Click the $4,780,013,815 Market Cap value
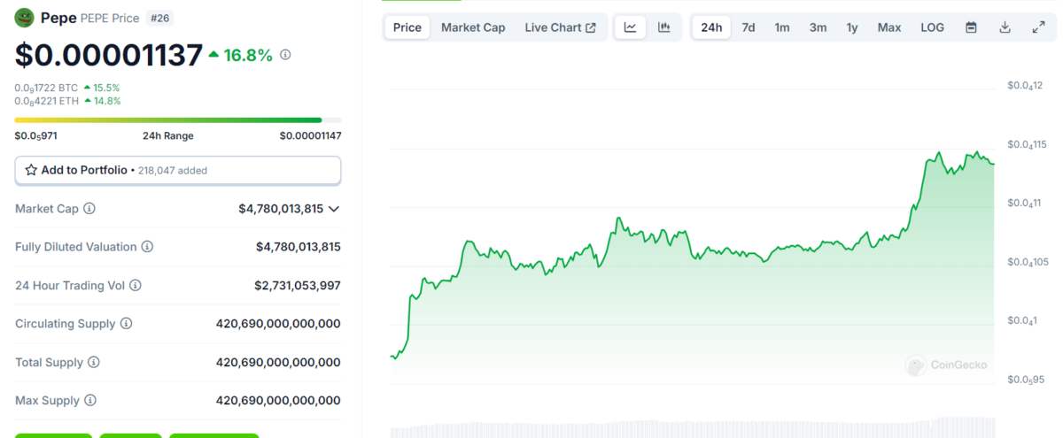The height and width of the screenshot is (438, 1063). [x=281, y=209]
